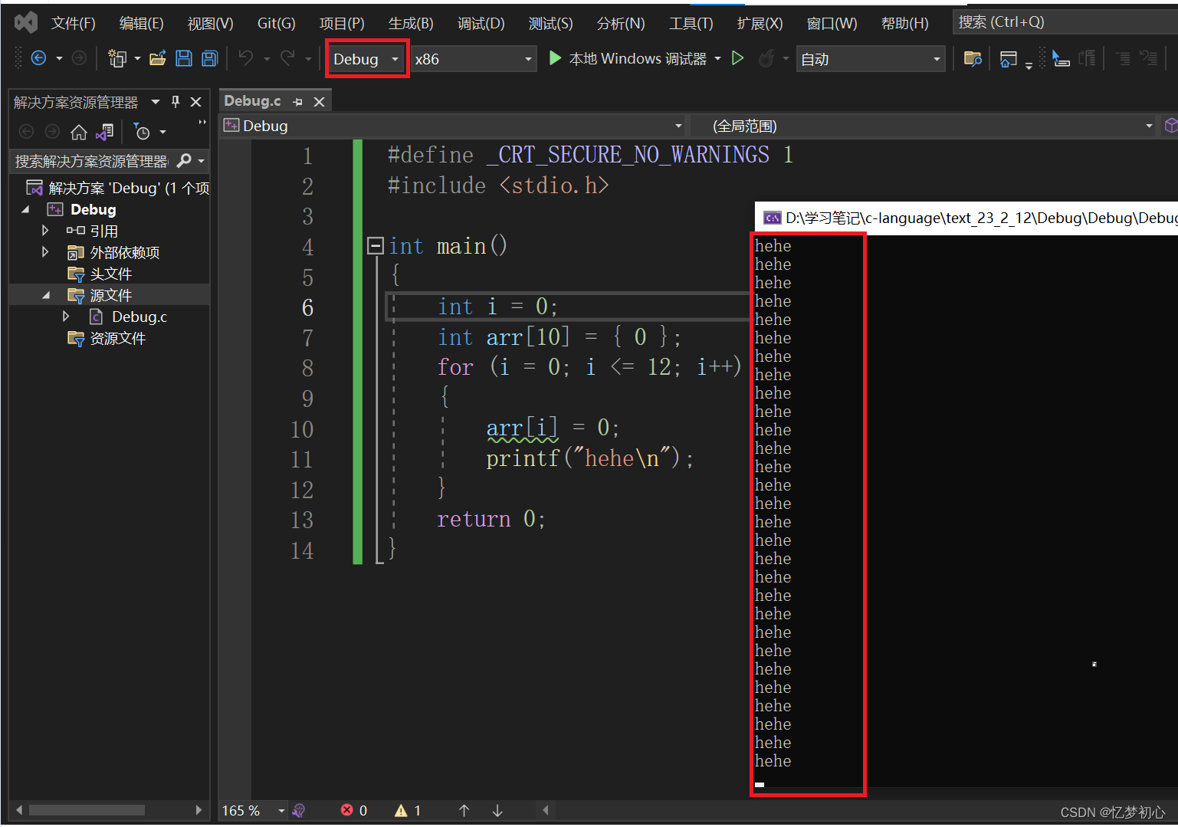Open the 工具(T) menu
Image resolution: width=1178 pixels, height=827 pixels.
[x=691, y=23]
